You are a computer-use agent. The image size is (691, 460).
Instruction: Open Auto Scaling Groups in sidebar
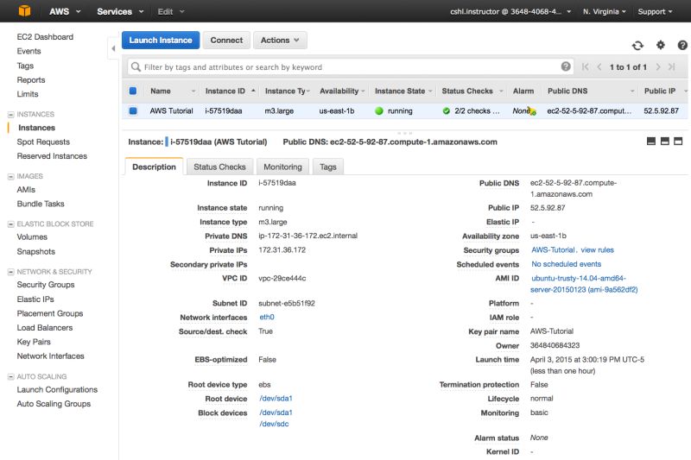coord(54,404)
